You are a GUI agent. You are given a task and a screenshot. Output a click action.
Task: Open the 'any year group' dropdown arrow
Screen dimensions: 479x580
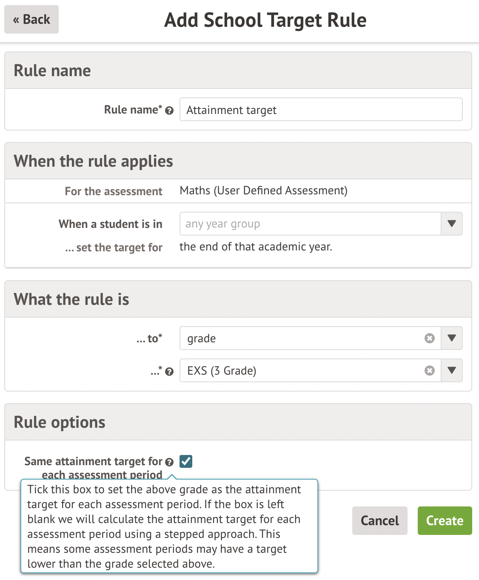pos(452,224)
